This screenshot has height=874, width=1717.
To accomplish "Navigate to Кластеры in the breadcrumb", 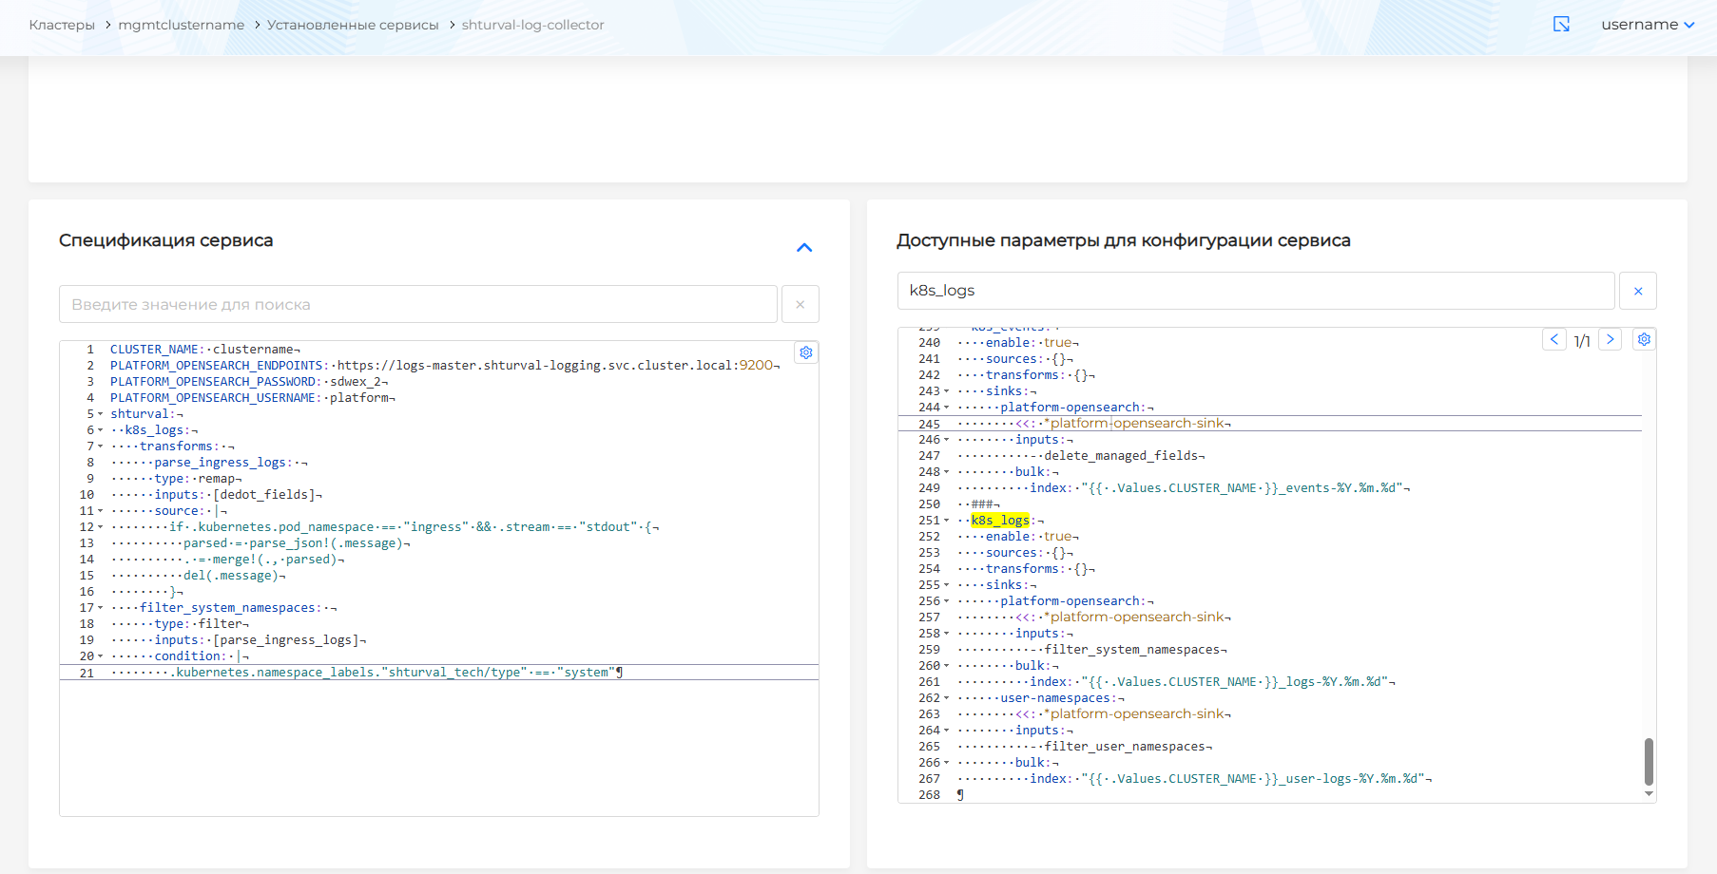I will click(x=61, y=25).
